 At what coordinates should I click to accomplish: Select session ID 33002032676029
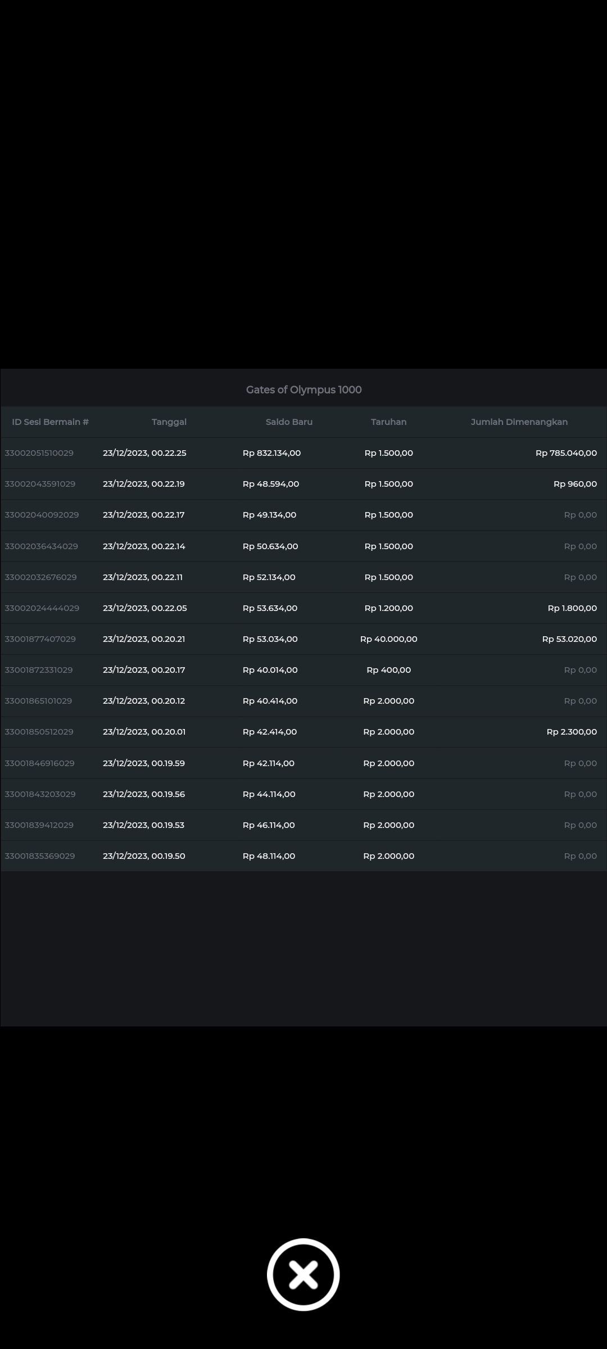40,577
